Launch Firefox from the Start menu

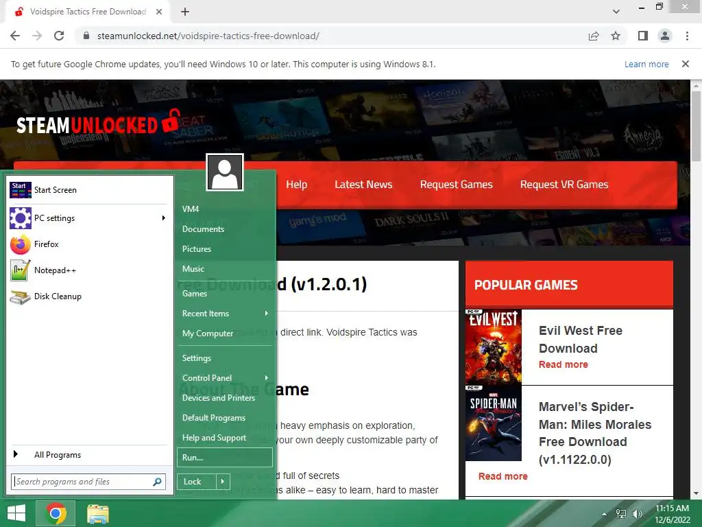pyautogui.click(x=88, y=244)
